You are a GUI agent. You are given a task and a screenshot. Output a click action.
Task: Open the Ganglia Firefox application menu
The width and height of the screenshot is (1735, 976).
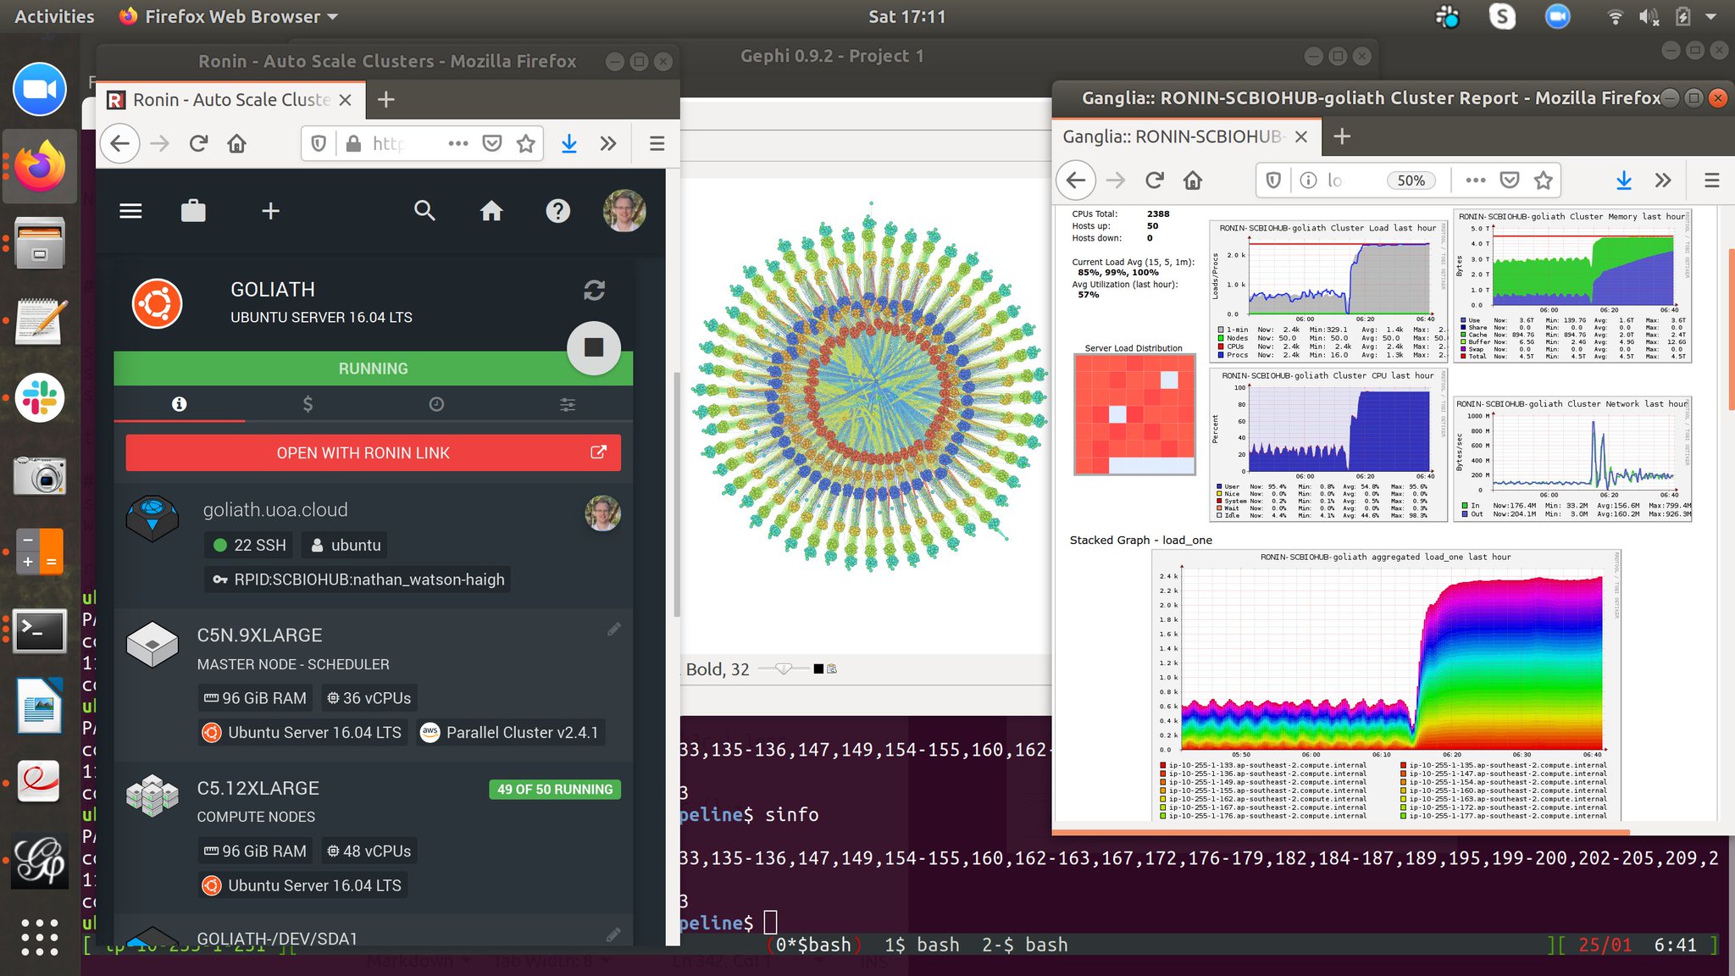point(1712,180)
